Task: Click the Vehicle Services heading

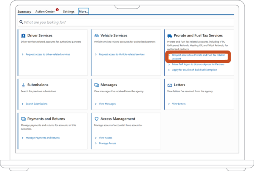Action: coord(114,35)
